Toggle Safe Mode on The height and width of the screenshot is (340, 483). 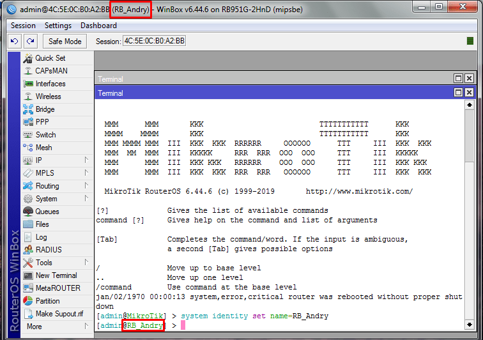pos(65,41)
